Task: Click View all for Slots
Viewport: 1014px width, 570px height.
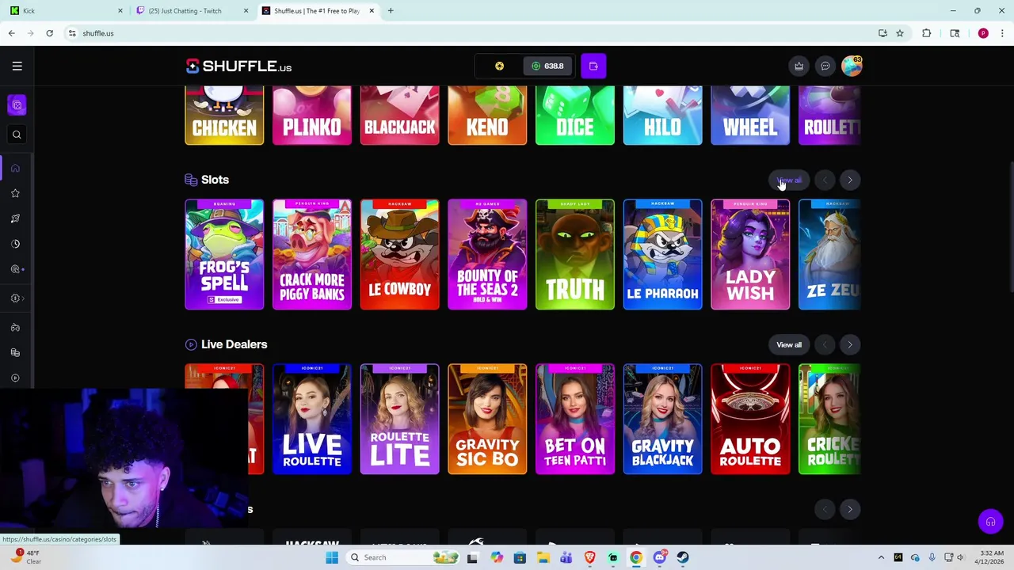Action: click(x=789, y=180)
